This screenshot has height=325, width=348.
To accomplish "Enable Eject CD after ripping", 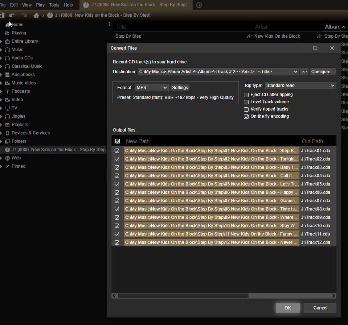I will pos(246,95).
